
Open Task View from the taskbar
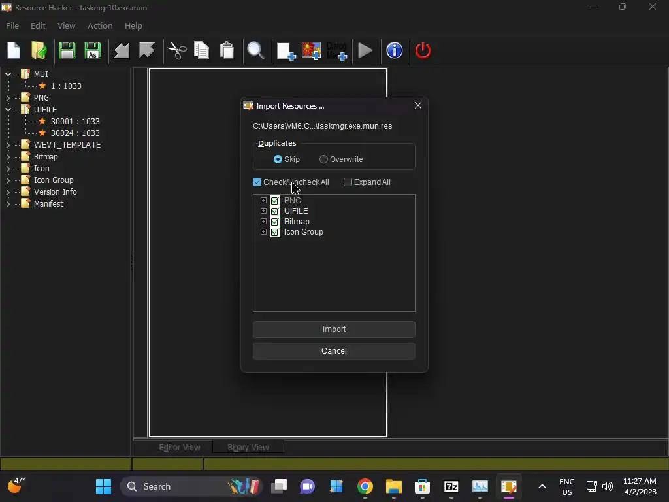tap(279, 486)
